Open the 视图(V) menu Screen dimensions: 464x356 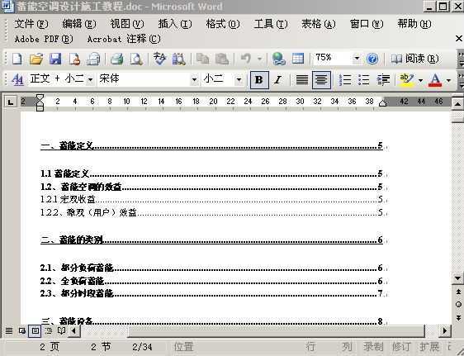point(127,24)
